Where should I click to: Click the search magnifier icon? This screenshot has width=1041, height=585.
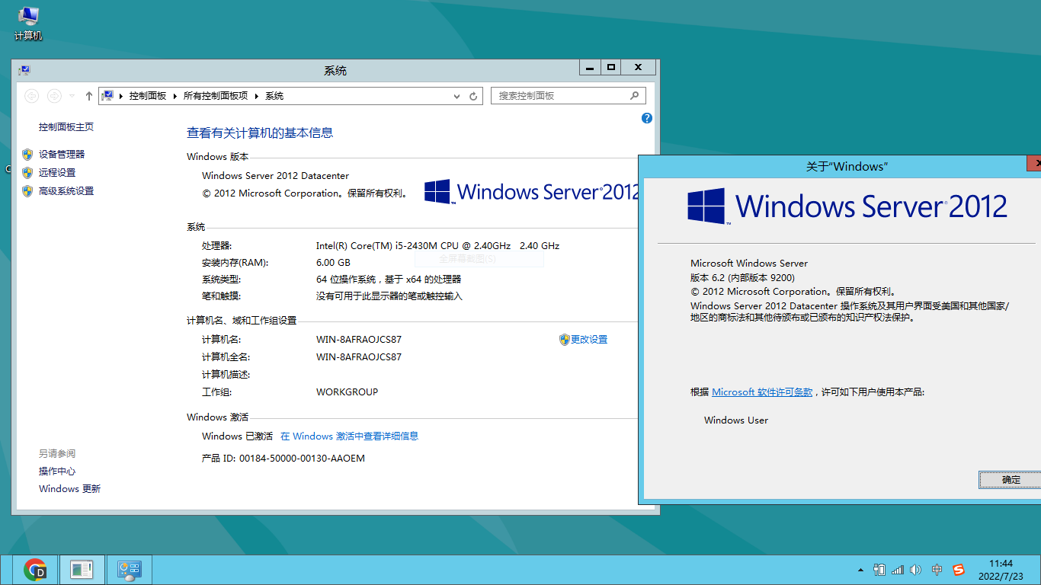pos(635,96)
